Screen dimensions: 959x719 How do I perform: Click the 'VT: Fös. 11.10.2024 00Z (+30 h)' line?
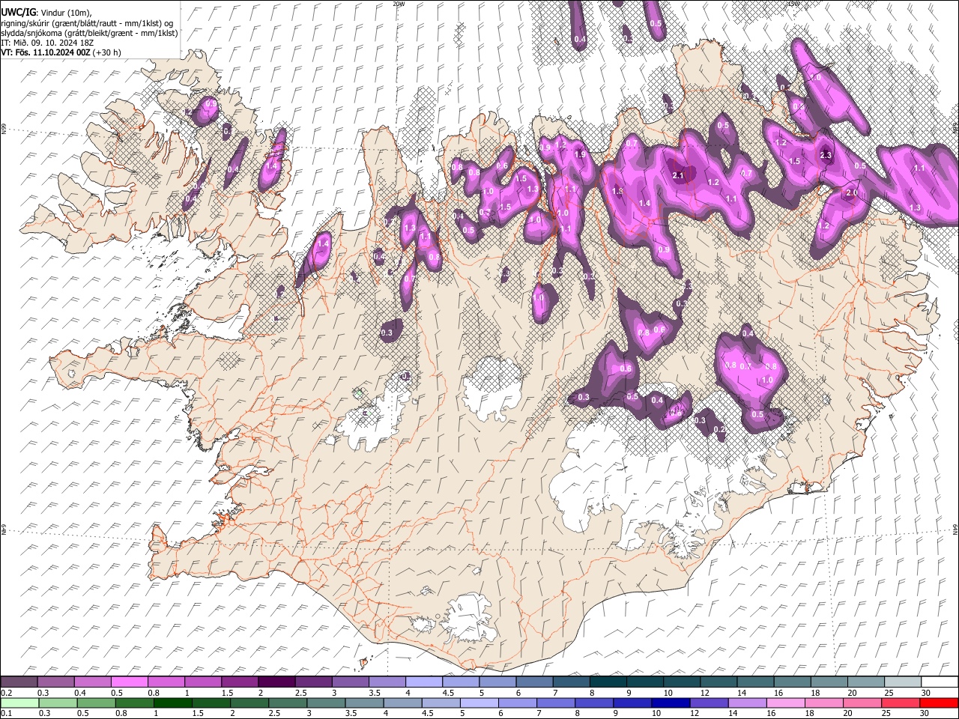[61, 52]
